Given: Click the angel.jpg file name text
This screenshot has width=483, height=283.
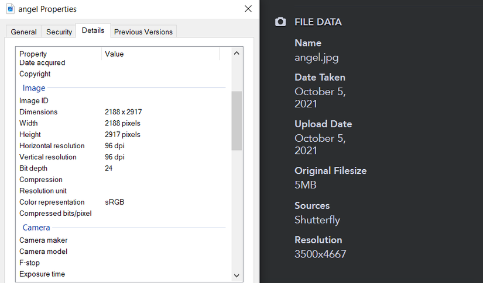Looking at the screenshot, I should click(x=316, y=57).
